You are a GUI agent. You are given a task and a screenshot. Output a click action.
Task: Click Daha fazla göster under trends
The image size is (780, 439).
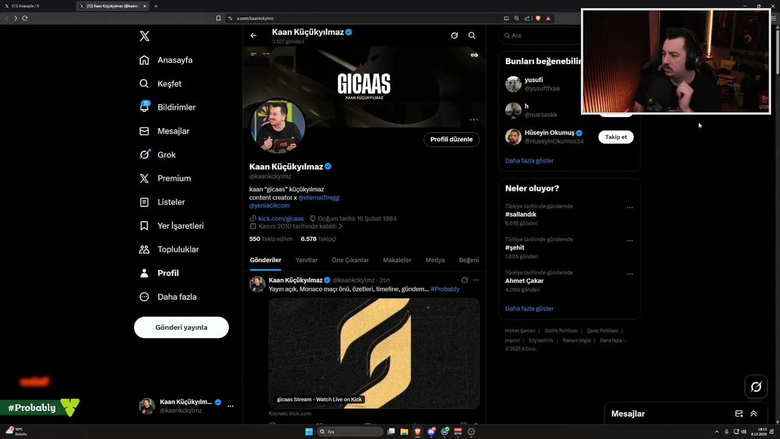pos(530,309)
